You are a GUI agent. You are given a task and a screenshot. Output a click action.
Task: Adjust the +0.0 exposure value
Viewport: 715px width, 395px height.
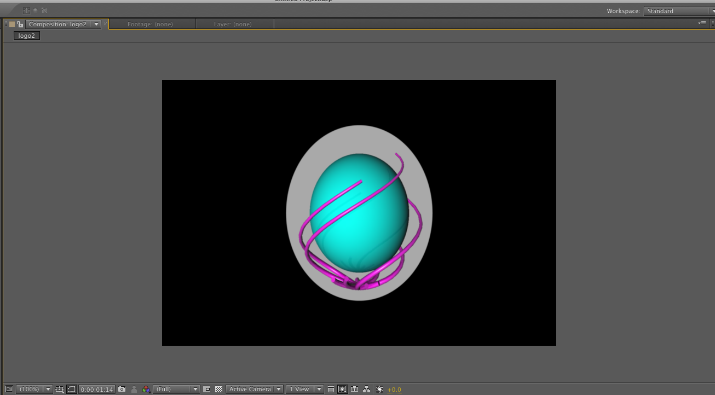(x=394, y=390)
